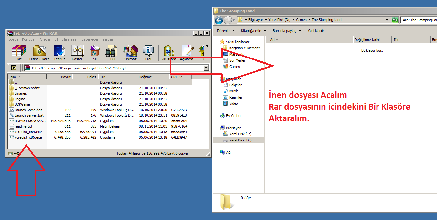Screen dimensions: 437x220
Task: Click the up-one-level folder icon in WinRAR
Action: (x=14, y=68)
